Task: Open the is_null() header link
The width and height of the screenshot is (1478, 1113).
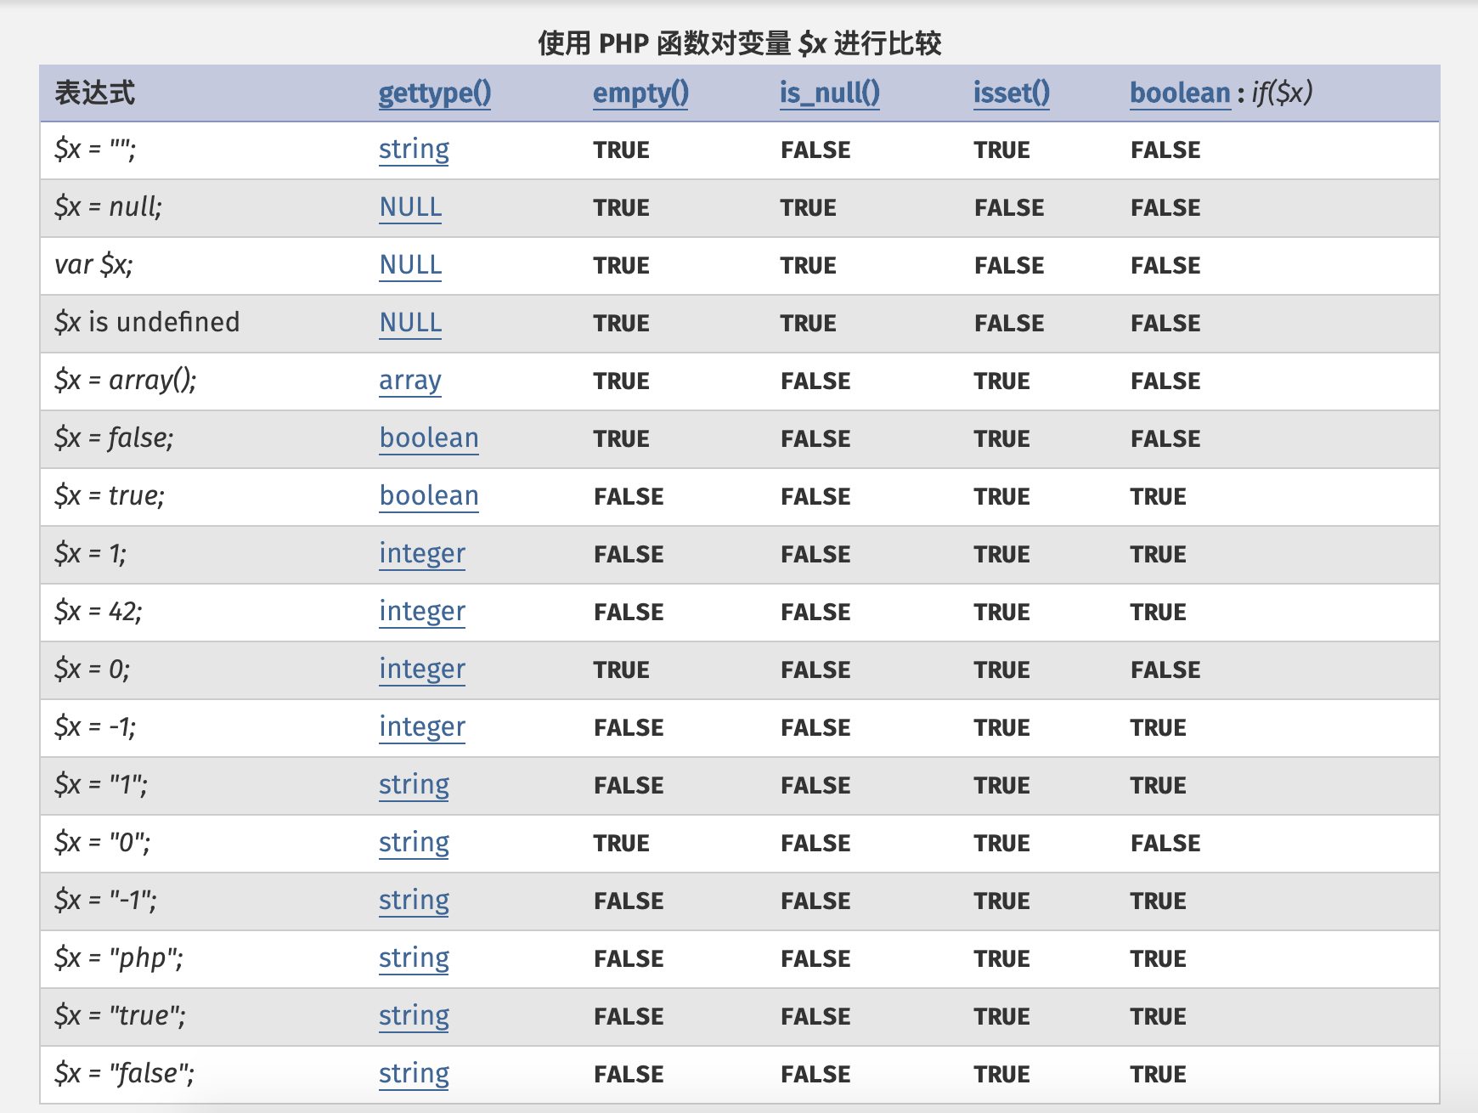Action: point(830,93)
